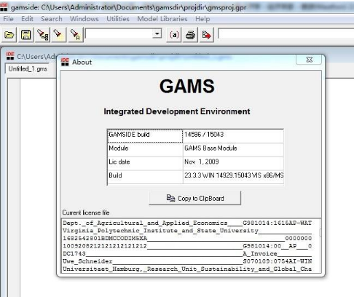This screenshot has width=354, height=297.
Task: Close the About dialog
Action: coord(309,60)
